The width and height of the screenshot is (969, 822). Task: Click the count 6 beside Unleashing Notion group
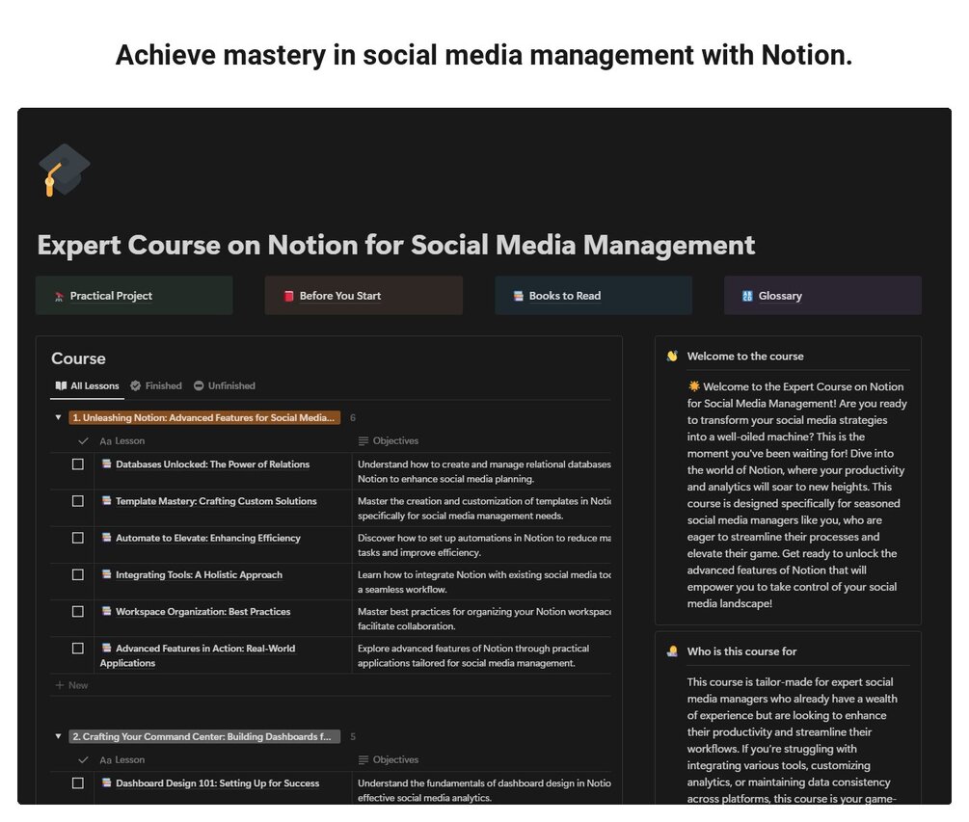[353, 418]
